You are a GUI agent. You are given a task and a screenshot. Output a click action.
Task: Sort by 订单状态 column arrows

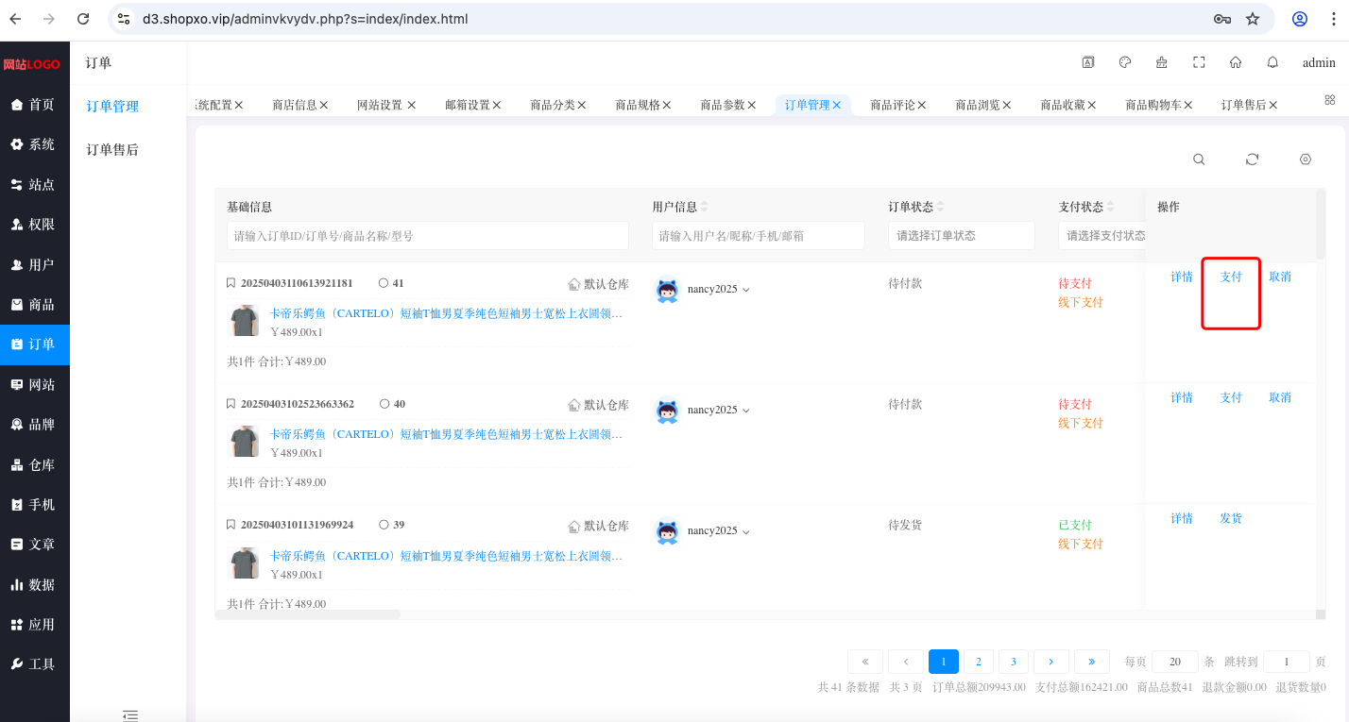click(x=940, y=207)
